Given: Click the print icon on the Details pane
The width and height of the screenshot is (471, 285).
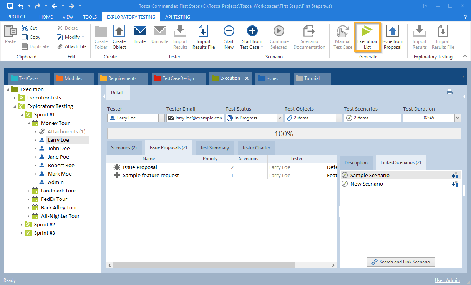Looking at the screenshot, I should (x=449, y=92).
